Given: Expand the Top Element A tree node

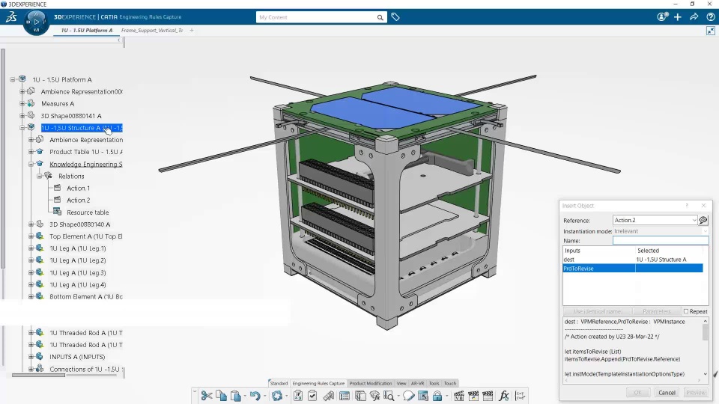Looking at the screenshot, I should [31, 236].
